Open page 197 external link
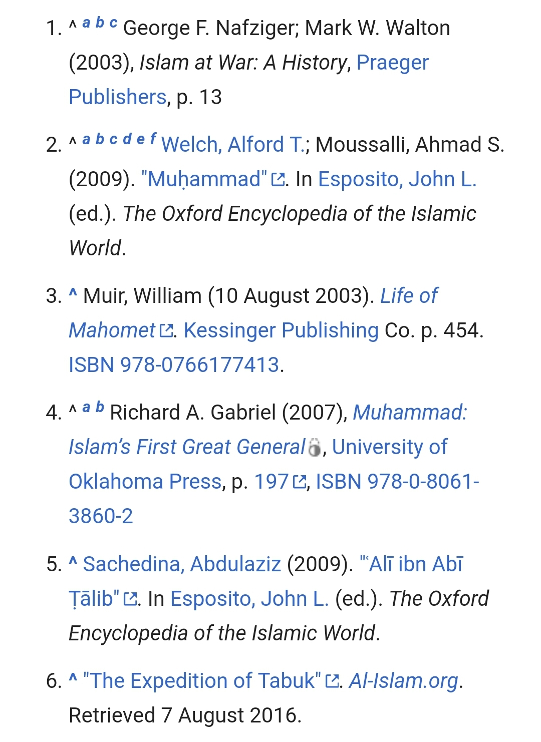The height and width of the screenshot is (742, 541). (271, 482)
